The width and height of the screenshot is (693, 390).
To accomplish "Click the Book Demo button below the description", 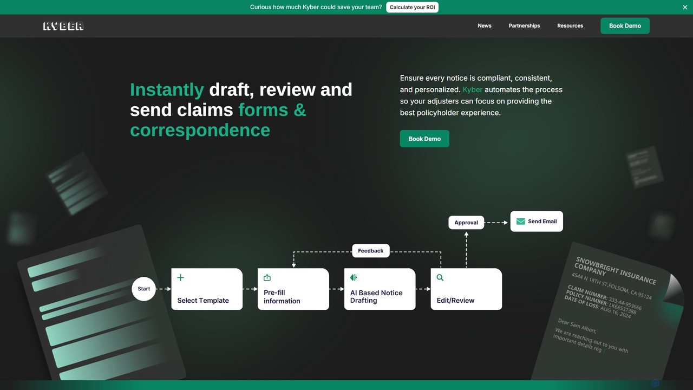I will 424,139.
